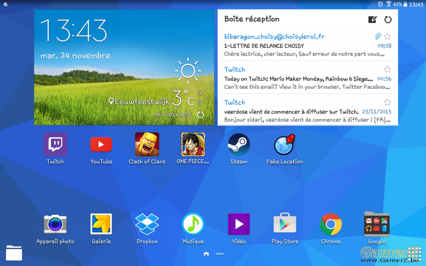Screen dimensions: 426x266
Task: Launch the Play Store
Action: click(285, 223)
